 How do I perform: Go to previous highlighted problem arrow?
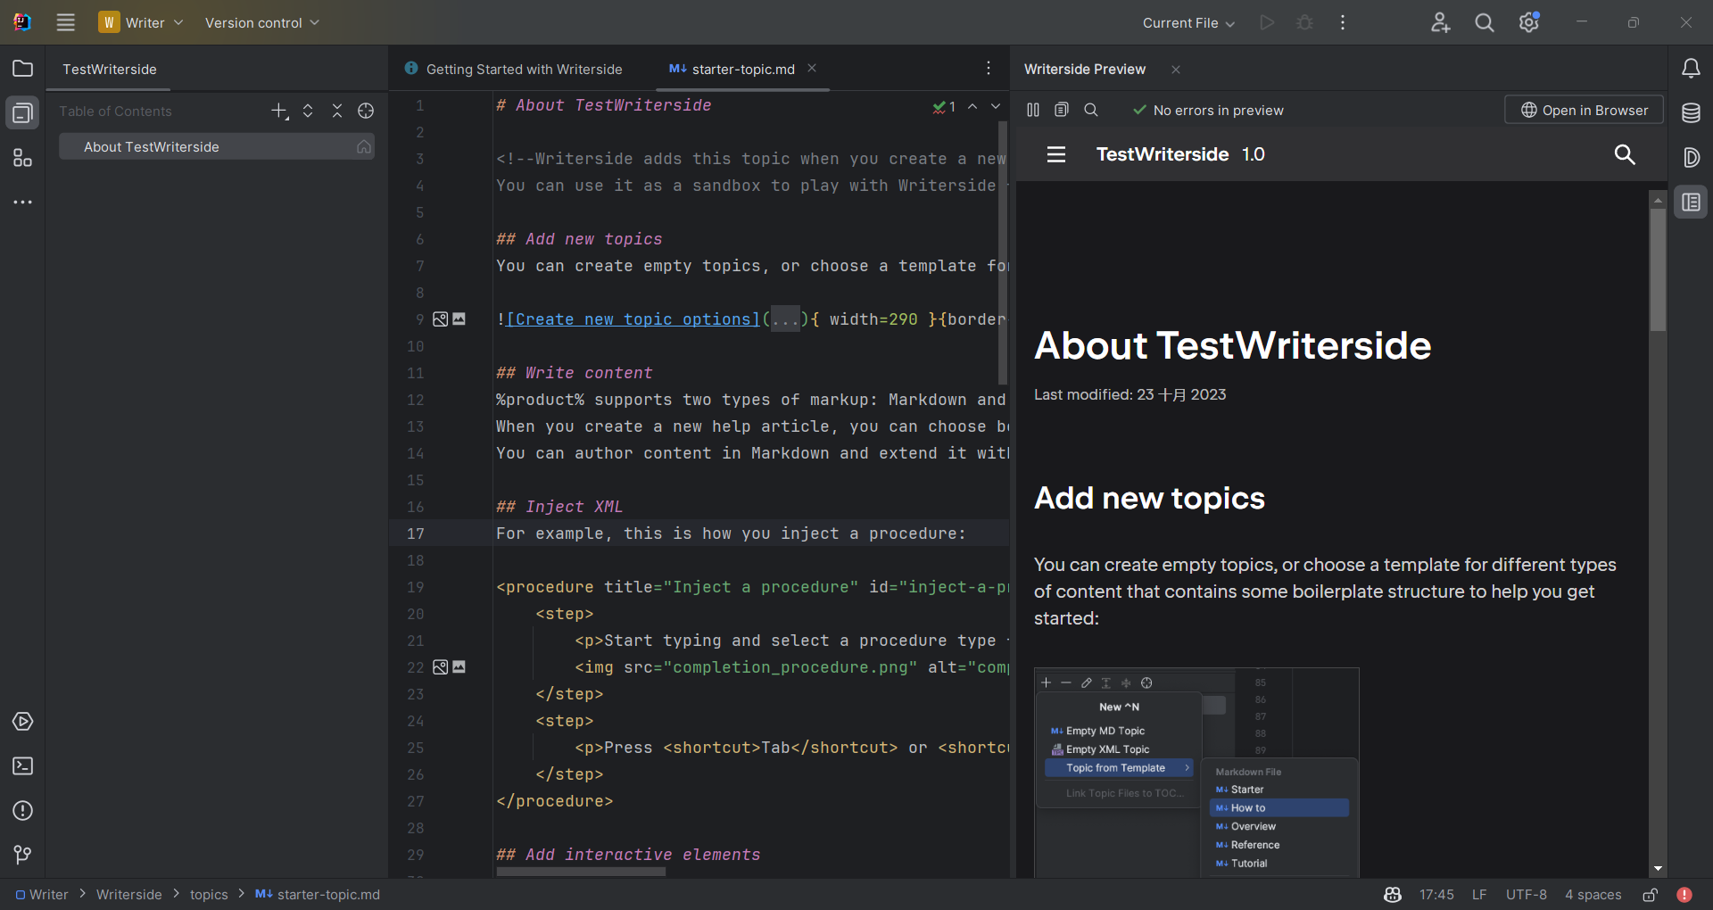tap(972, 106)
